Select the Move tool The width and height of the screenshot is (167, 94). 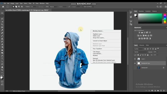[x=2, y=13]
